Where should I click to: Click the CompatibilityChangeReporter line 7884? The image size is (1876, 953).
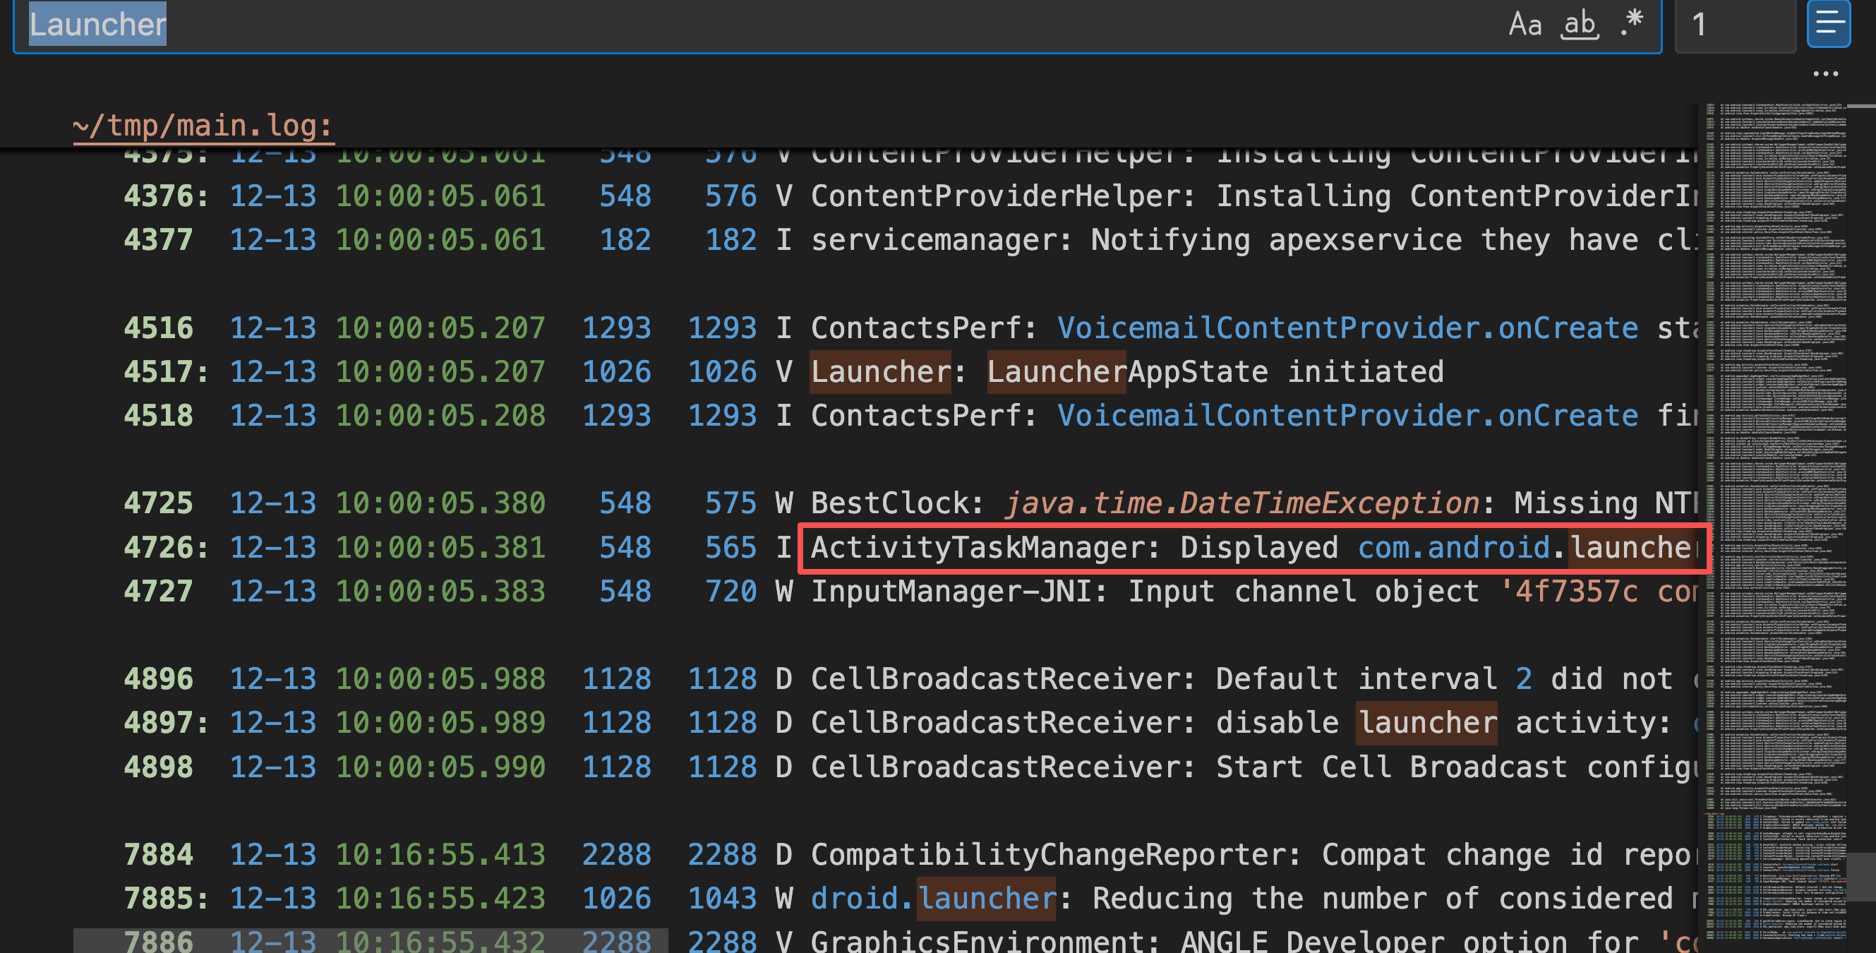(x=1056, y=855)
